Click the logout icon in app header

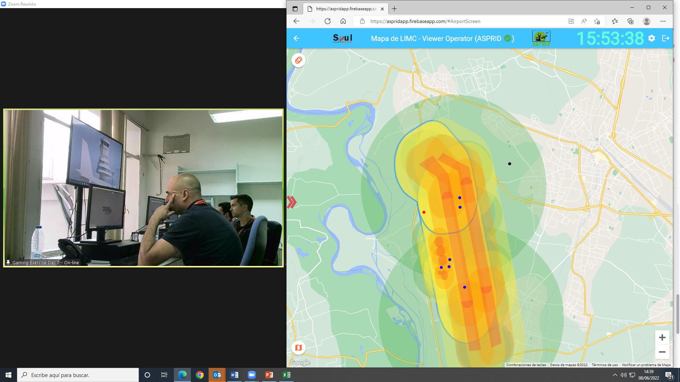pyautogui.click(x=665, y=38)
